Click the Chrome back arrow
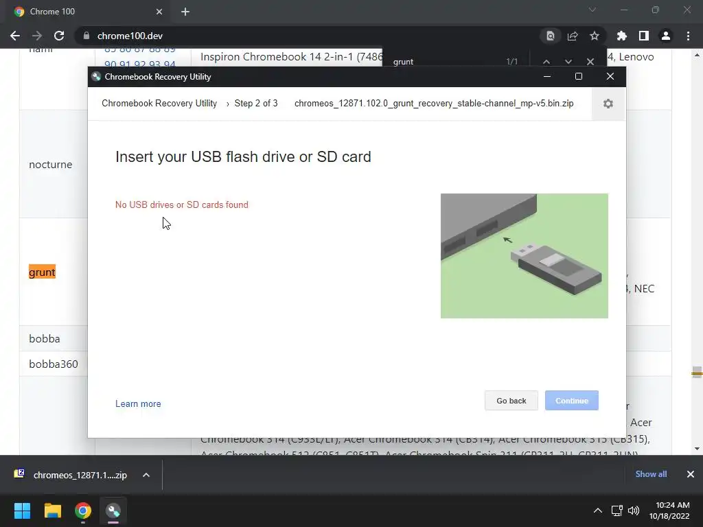The image size is (703, 527). pyautogui.click(x=15, y=36)
